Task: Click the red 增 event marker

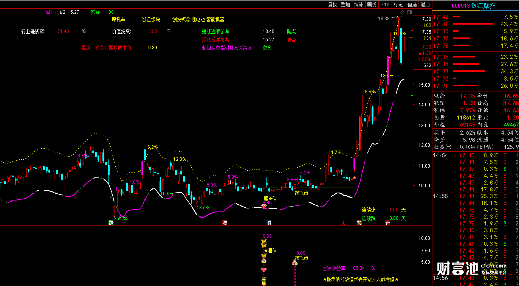Action: pyautogui.click(x=225, y=222)
